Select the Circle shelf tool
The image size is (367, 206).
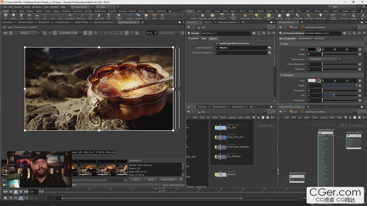click(60, 16)
